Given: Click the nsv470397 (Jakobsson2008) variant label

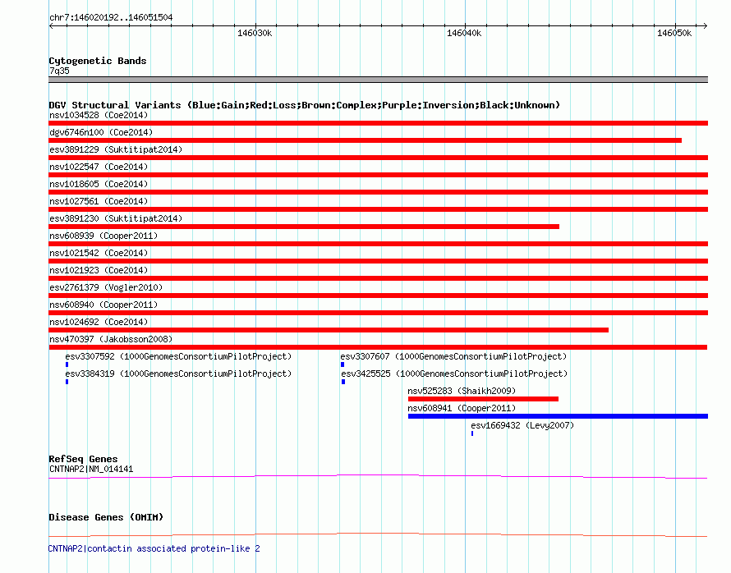Looking at the screenshot, I should click(x=111, y=339).
